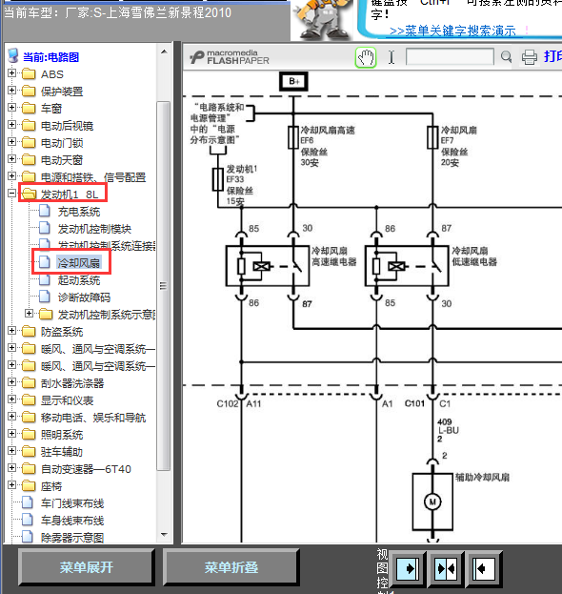Click the 当前:电路图 root label
Image resolution: width=562 pixels, height=594 pixels.
pos(51,57)
